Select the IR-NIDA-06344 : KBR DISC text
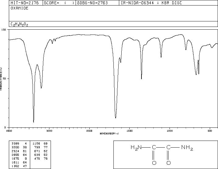Viewport: 218px width, 169px height. (151, 3)
